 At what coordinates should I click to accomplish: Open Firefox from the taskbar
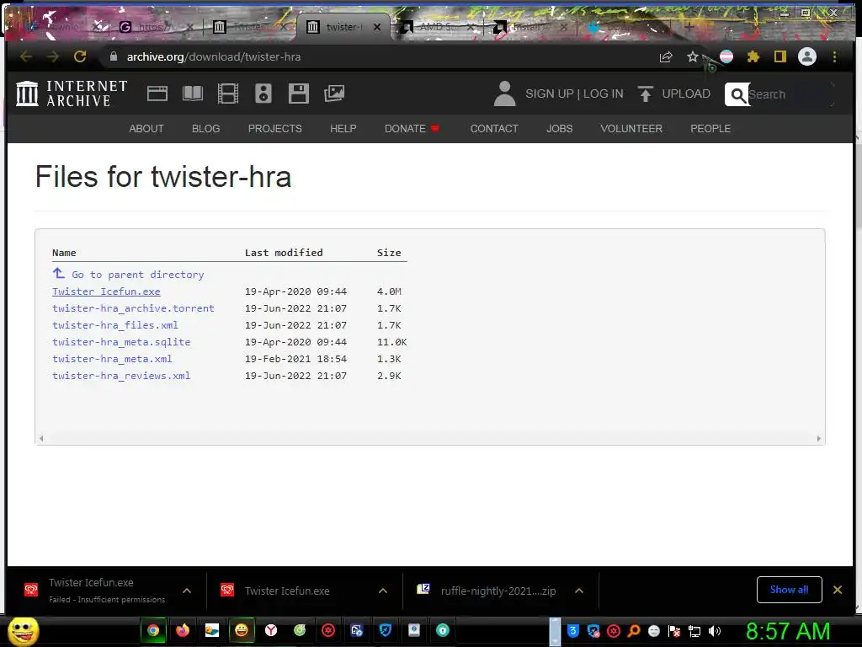[x=183, y=630]
